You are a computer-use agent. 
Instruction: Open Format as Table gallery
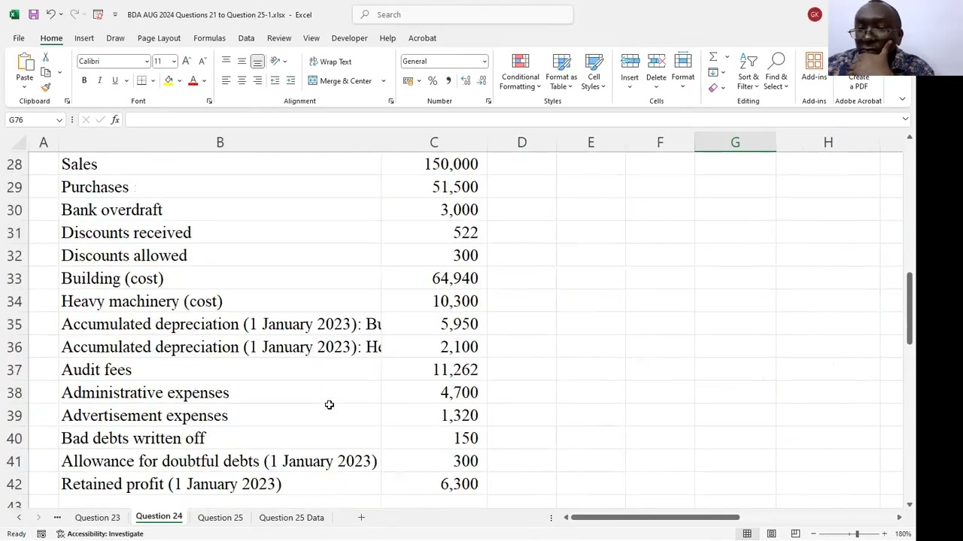561,72
